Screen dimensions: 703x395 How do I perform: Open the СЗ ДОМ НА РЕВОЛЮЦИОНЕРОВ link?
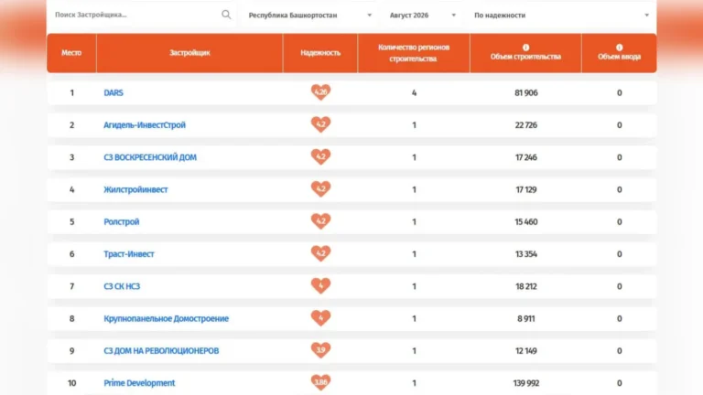click(x=161, y=351)
